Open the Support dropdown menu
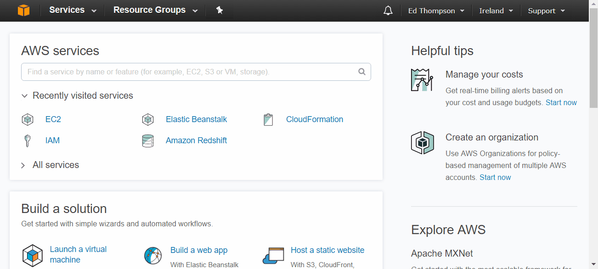The width and height of the screenshot is (598, 269). [547, 11]
